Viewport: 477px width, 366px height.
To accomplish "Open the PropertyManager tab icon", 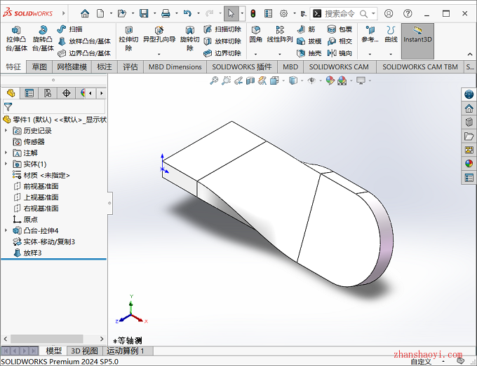I will coord(29,93).
